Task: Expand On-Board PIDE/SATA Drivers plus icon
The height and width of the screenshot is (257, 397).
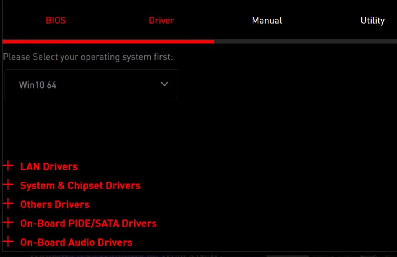Action: [x=8, y=223]
